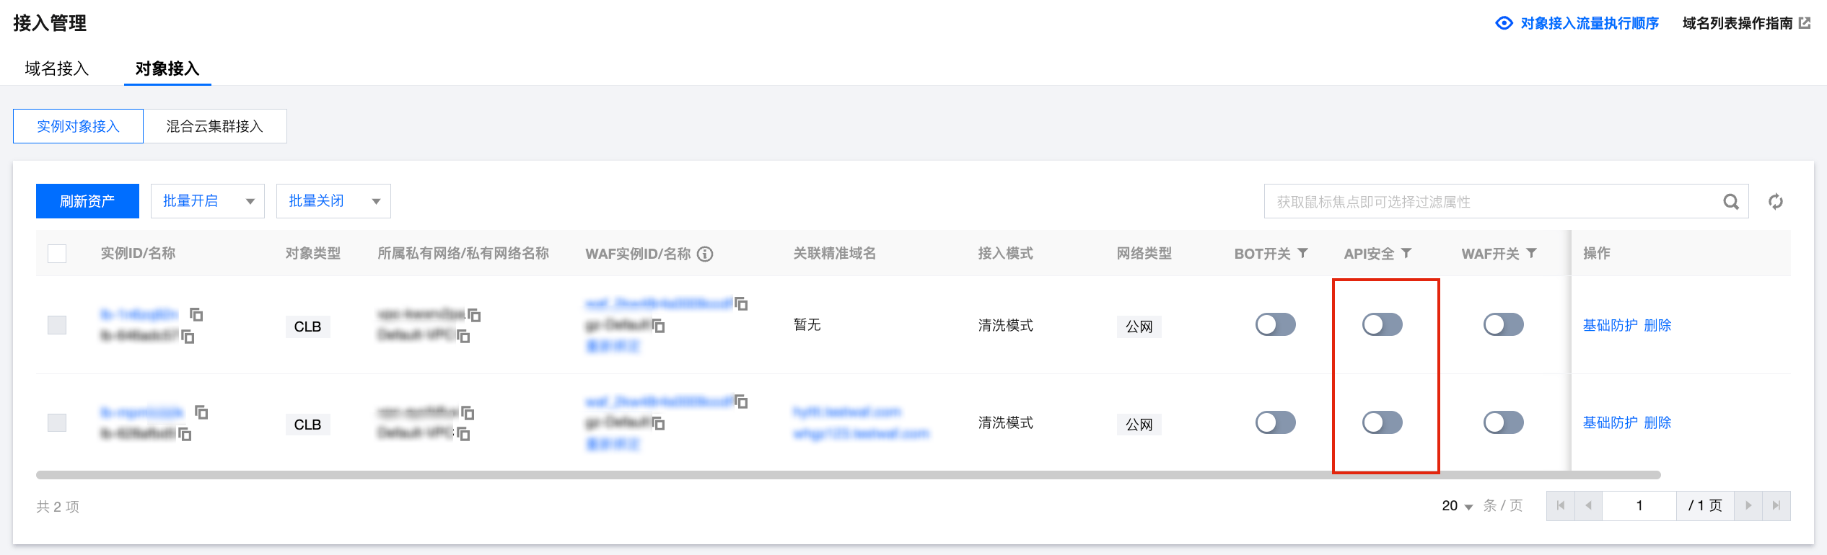Toggle the API安全 switch in the first row
The width and height of the screenshot is (1827, 555).
coord(1383,324)
